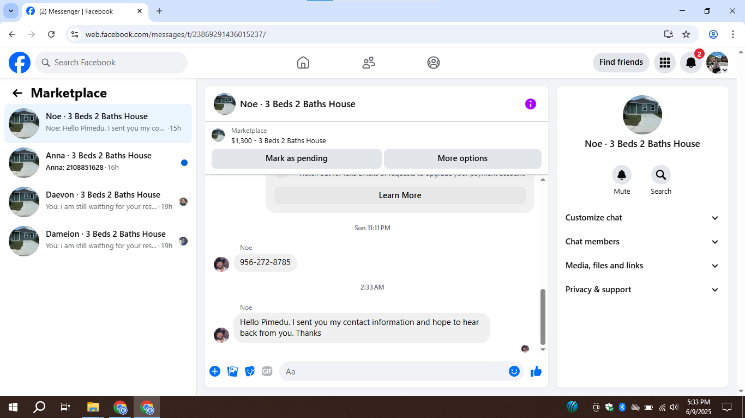Open more actions plus icon
This screenshot has width=745, height=418.
click(x=215, y=371)
